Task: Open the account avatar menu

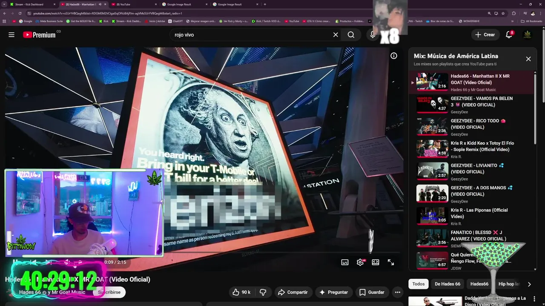Action: [x=527, y=35]
